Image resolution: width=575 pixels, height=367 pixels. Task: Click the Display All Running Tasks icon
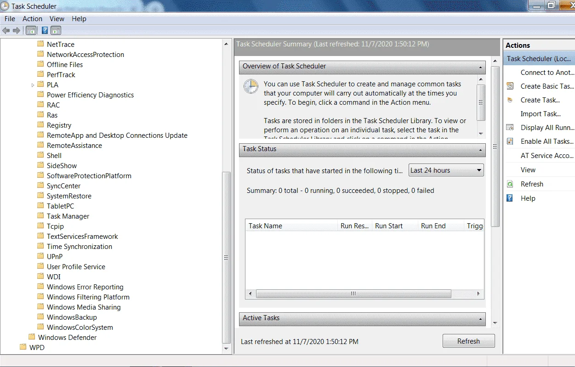click(510, 128)
